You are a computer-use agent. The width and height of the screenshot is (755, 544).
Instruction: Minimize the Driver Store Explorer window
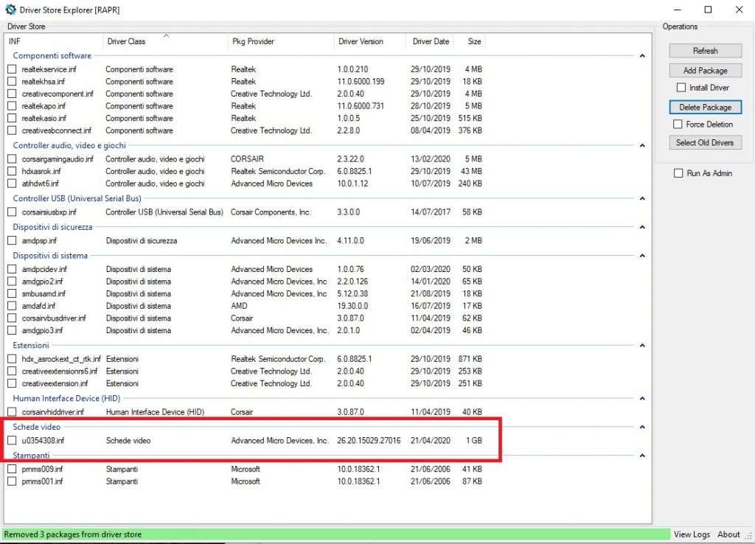[677, 10]
